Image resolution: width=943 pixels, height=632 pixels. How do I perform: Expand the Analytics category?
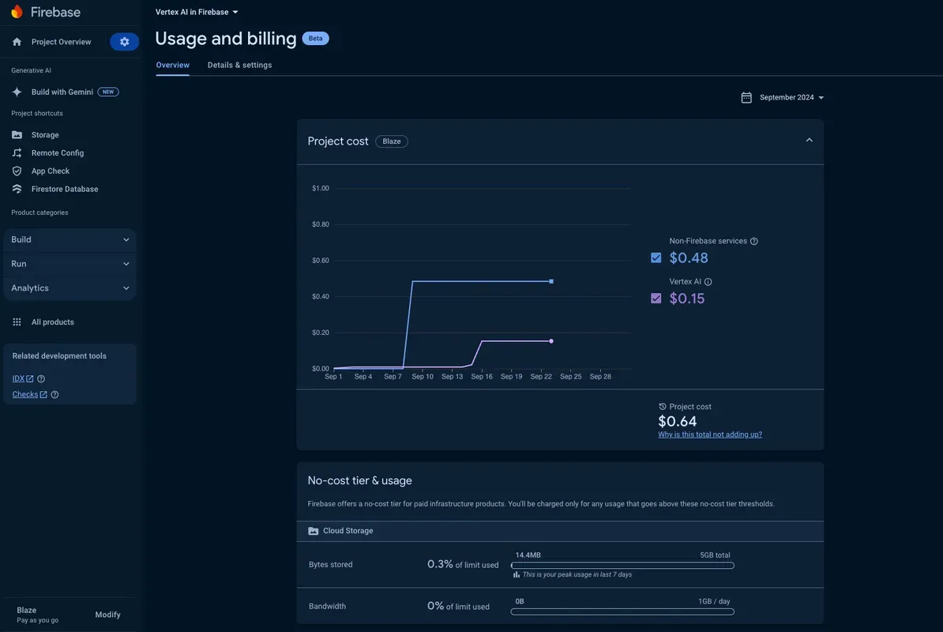[70, 288]
